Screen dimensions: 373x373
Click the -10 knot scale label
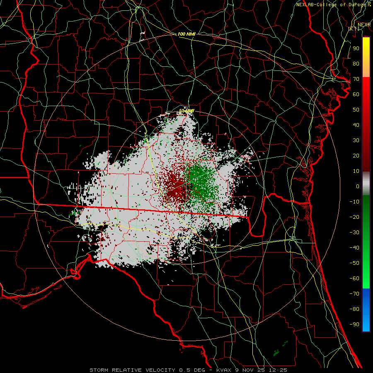click(354, 202)
